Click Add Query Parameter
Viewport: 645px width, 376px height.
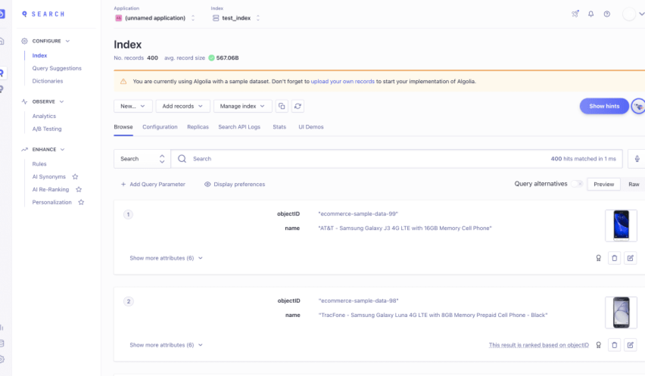point(153,184)
